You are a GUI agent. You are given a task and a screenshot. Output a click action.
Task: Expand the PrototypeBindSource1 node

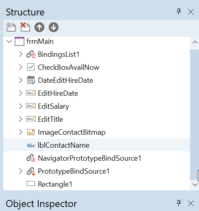click(x=21, y=171)
